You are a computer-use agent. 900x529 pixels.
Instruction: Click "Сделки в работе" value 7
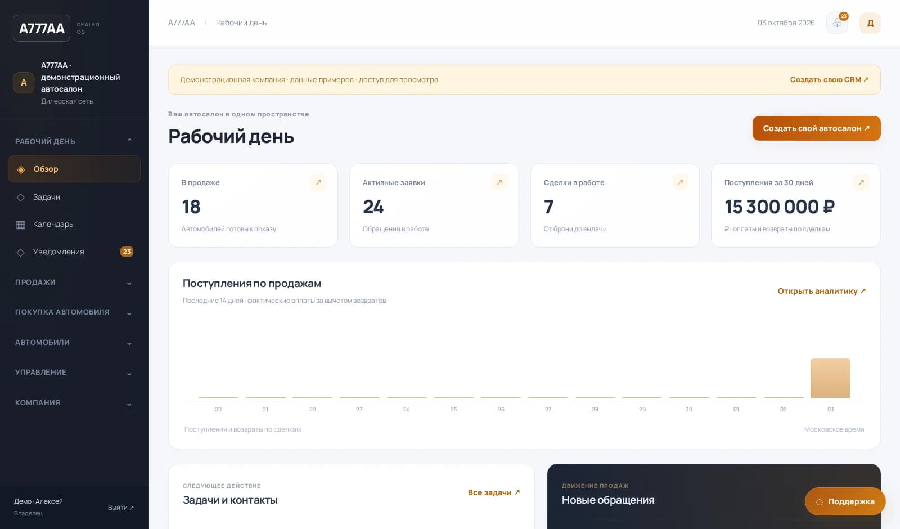coord(549,207)
